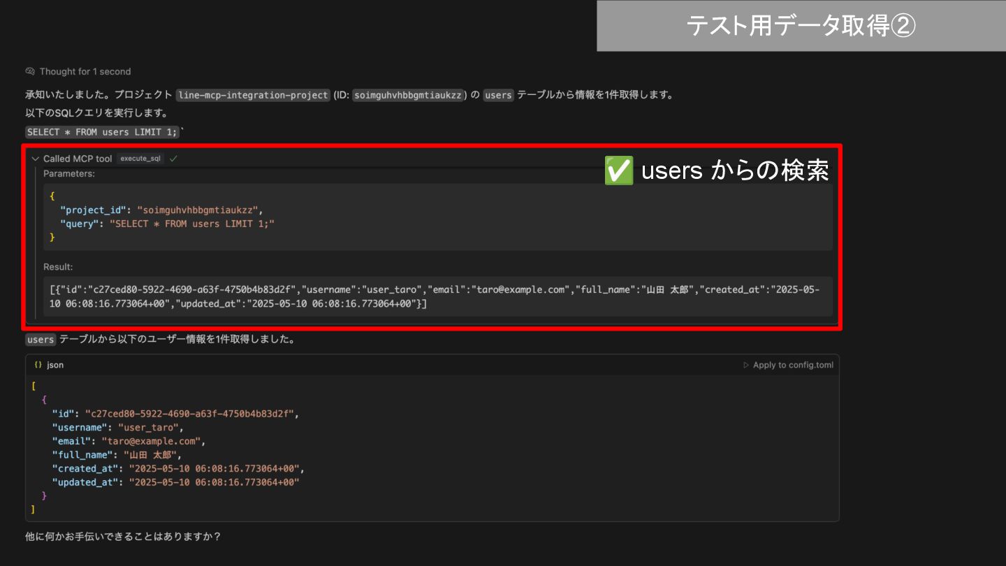1006x566 pixels.
Task: Apply code to config.toml
Action: tap(792, 365)
